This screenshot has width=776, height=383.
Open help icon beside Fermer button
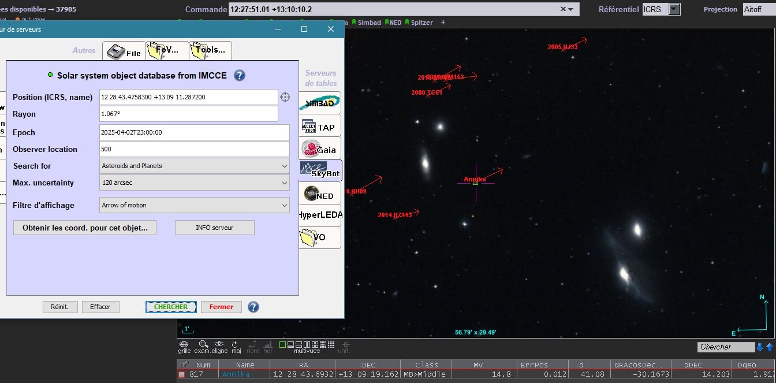point(253,307)
